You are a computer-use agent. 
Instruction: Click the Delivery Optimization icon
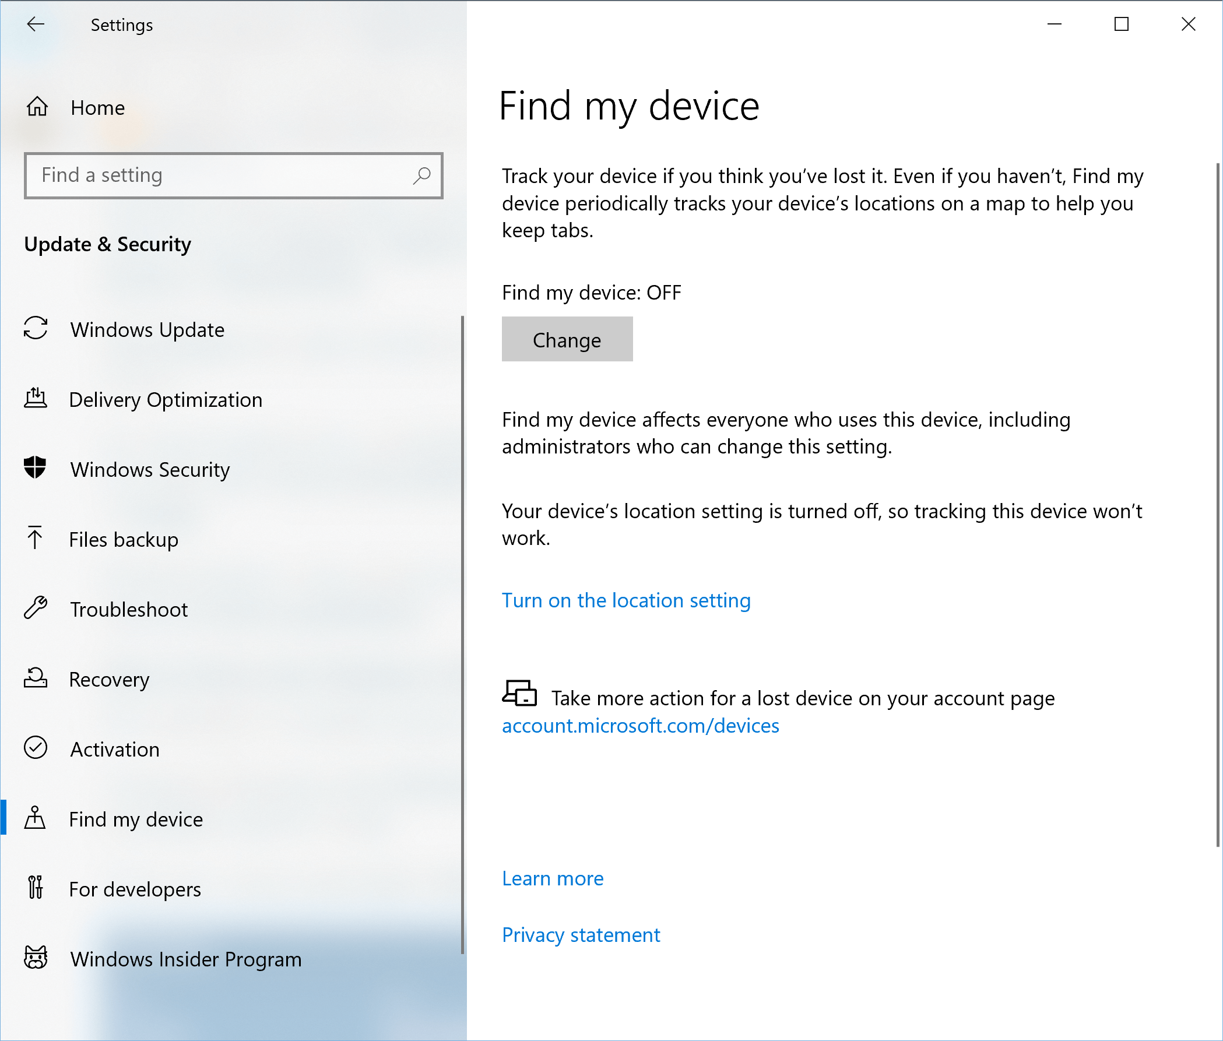click(x=36, y=398)
